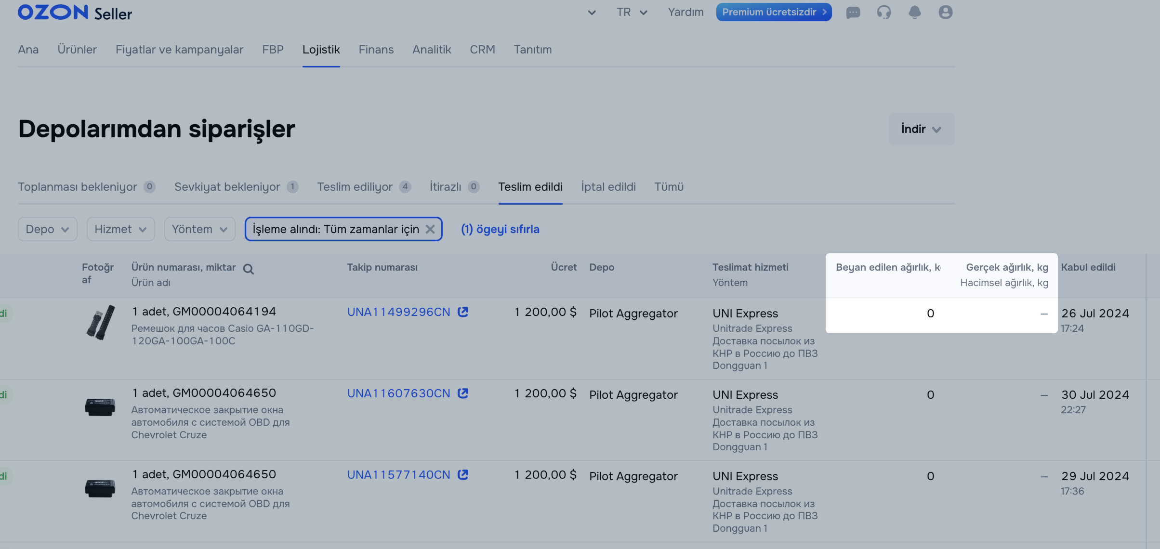Open external link icon beside UNA11499296CN
The width and height of the screenshot is (1160, 549).
[463, 312]
